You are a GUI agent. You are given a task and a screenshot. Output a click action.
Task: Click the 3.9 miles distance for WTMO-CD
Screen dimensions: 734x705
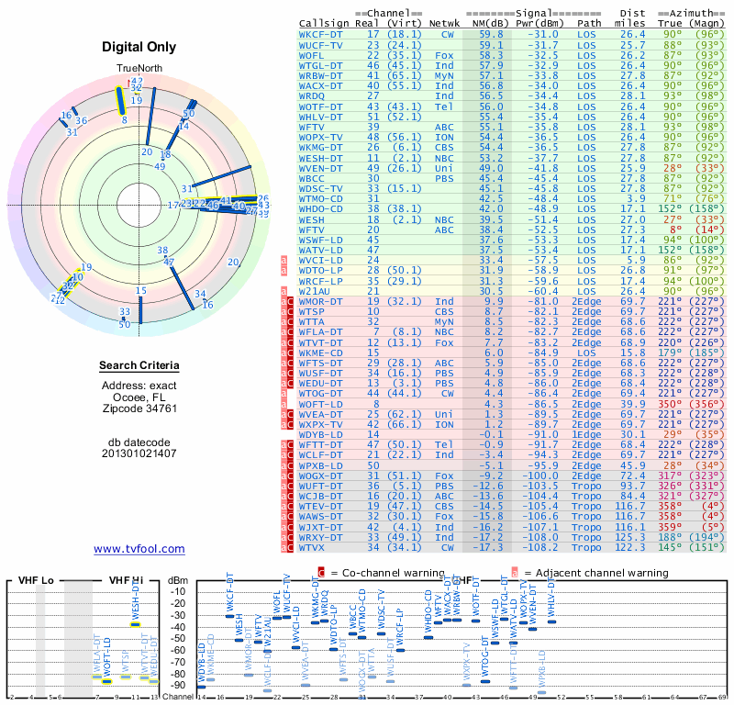[x=636, y=198]
